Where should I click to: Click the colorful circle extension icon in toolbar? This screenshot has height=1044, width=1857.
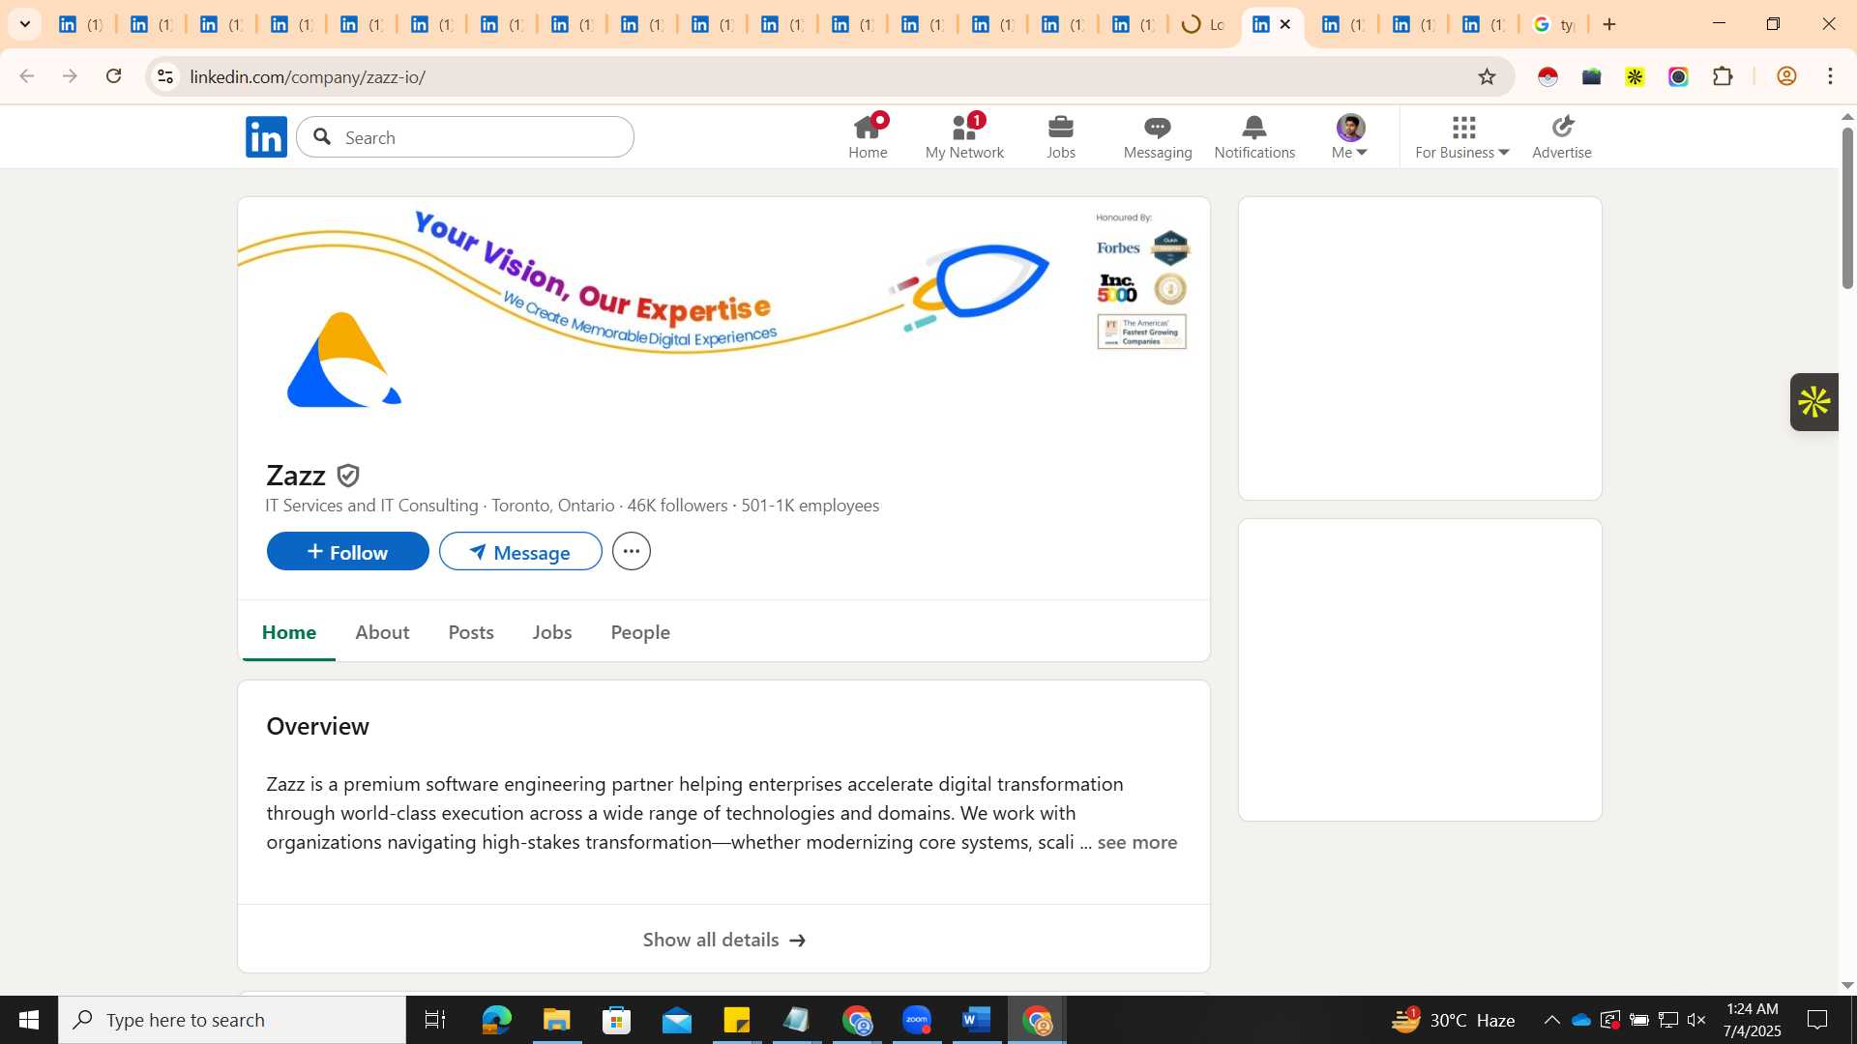1678,76
